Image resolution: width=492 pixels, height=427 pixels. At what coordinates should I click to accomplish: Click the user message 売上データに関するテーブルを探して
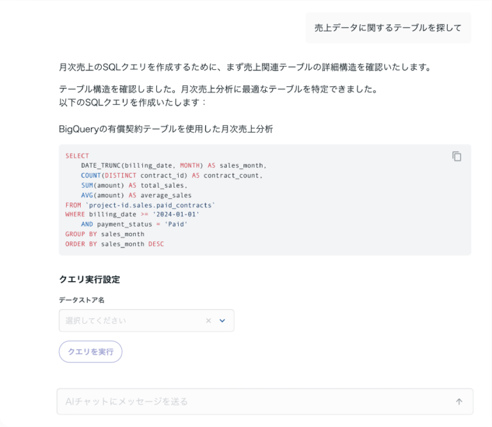(x=388, y=28)
